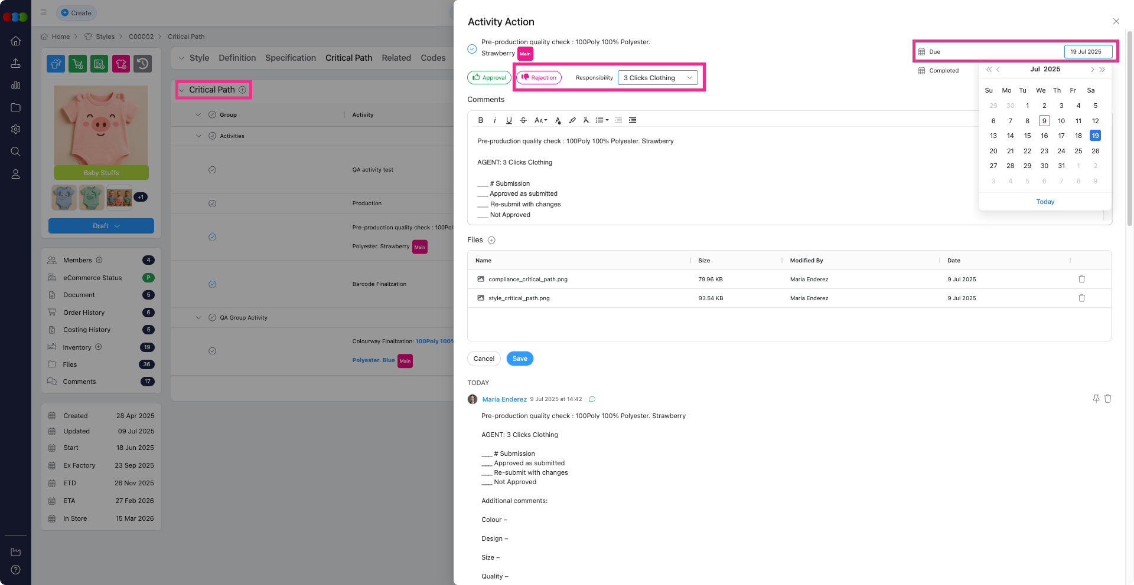The height and width of the screenshot is (585, 1134).
Task: Add a new file with Files plus icon
Action: click(x=491, y=240)
